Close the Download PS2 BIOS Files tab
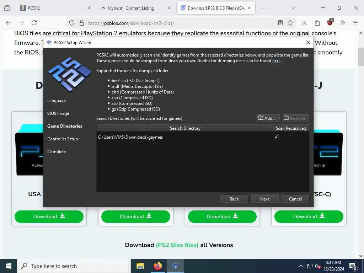This screenshot has width=364, height=273. 249,8
